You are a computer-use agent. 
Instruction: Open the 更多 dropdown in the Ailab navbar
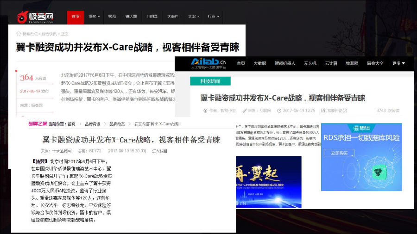398,63
